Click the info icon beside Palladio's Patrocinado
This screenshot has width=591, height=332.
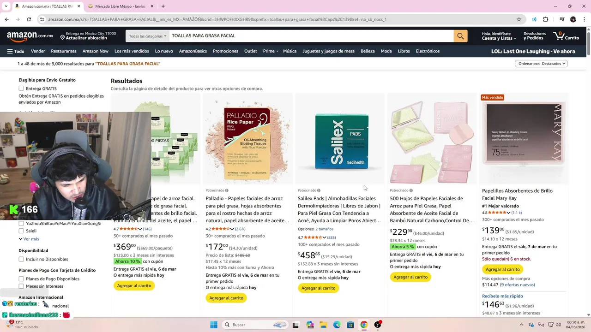point(227,190)
